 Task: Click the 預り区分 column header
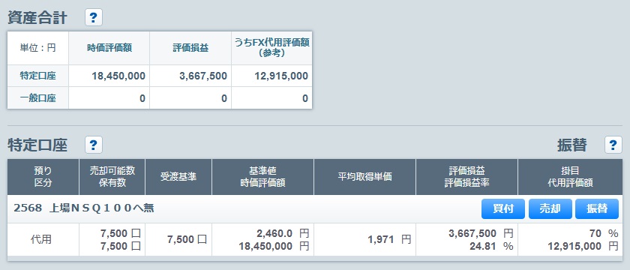coord(43,177)
